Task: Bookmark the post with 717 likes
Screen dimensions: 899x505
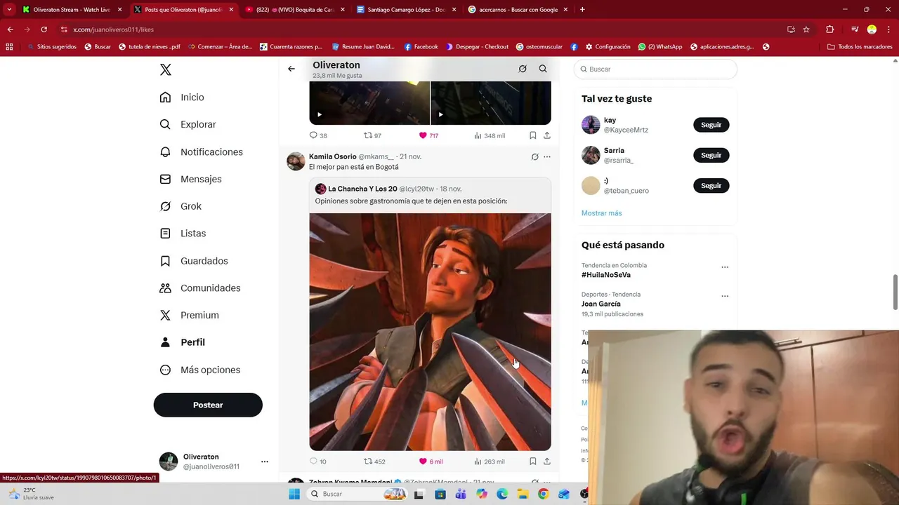Action: pos(532,135)
